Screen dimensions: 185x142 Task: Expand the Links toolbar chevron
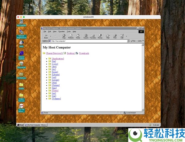click(x=143, y=41)
